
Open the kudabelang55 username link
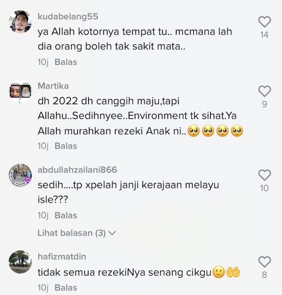(68, 17)
